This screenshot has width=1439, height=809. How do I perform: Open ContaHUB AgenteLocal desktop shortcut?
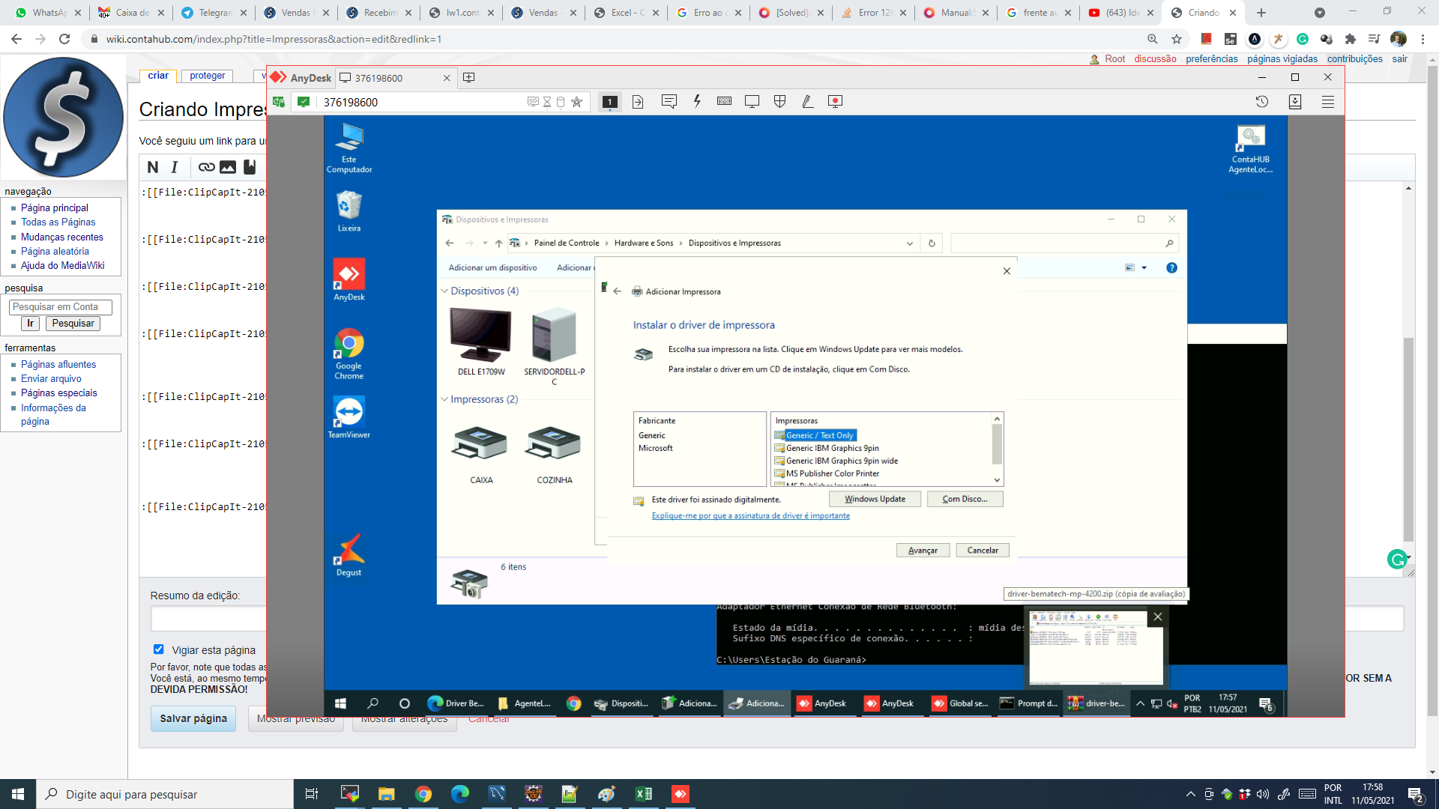click(x=1250, y=149)
